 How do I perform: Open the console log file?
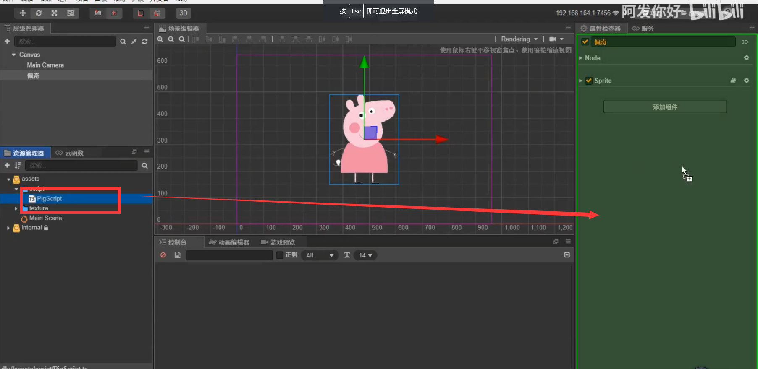coord(178,255)
